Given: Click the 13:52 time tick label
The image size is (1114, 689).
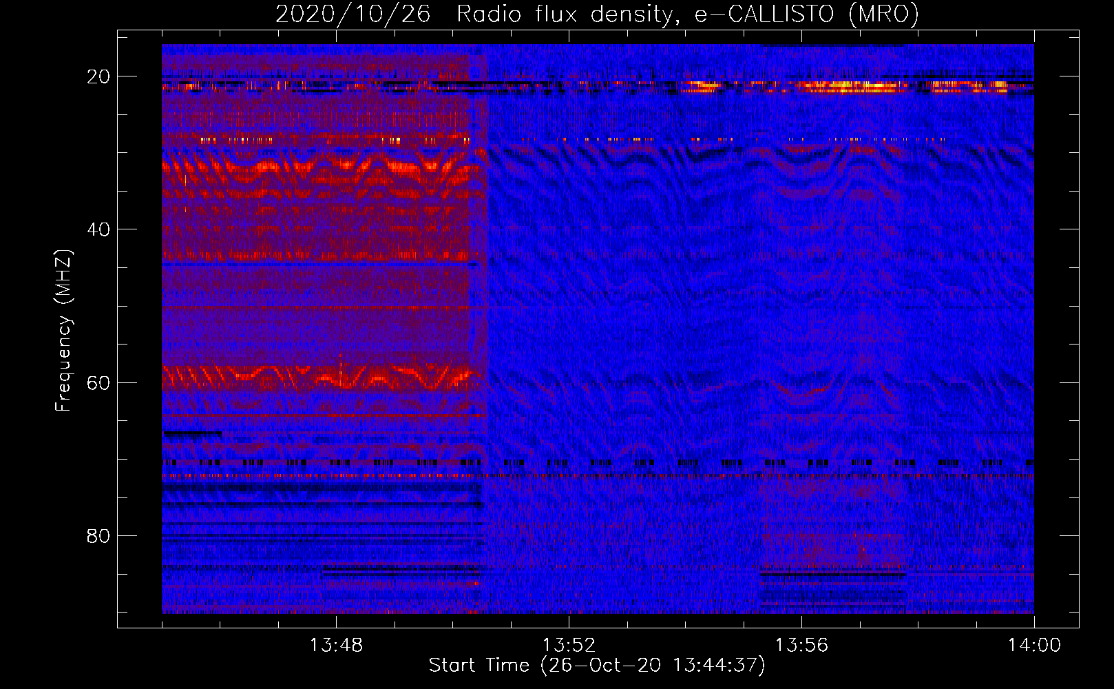Looking at the screenshot, I should coord(569,646).
